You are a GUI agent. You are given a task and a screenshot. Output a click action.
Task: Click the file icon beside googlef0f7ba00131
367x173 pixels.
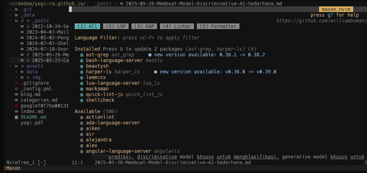16,106
